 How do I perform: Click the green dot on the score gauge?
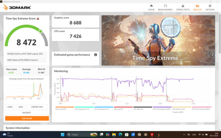(x=40, y=31)
